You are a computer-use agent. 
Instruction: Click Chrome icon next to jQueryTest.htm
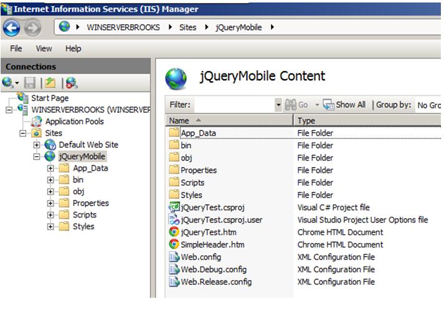174,232
